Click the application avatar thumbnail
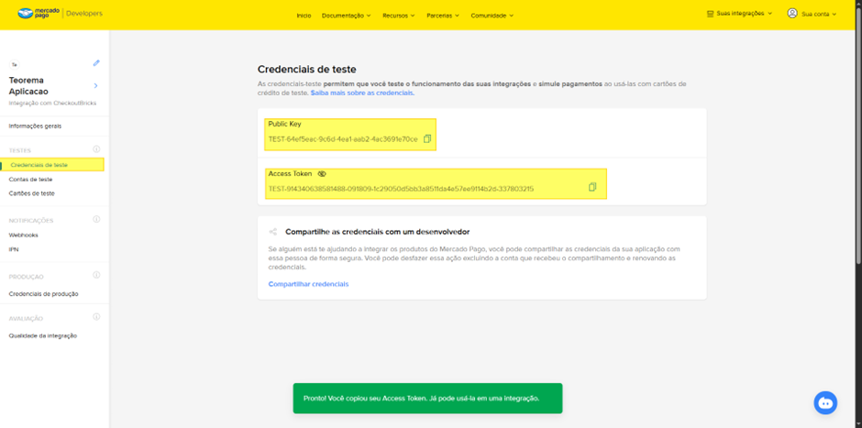862x428 pixels. click(x=15, y=64)
